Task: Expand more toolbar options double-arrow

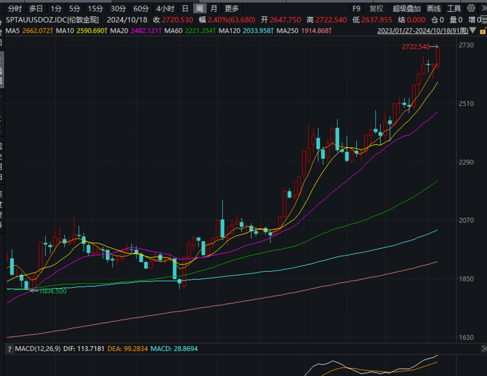Action: point(483,9)
